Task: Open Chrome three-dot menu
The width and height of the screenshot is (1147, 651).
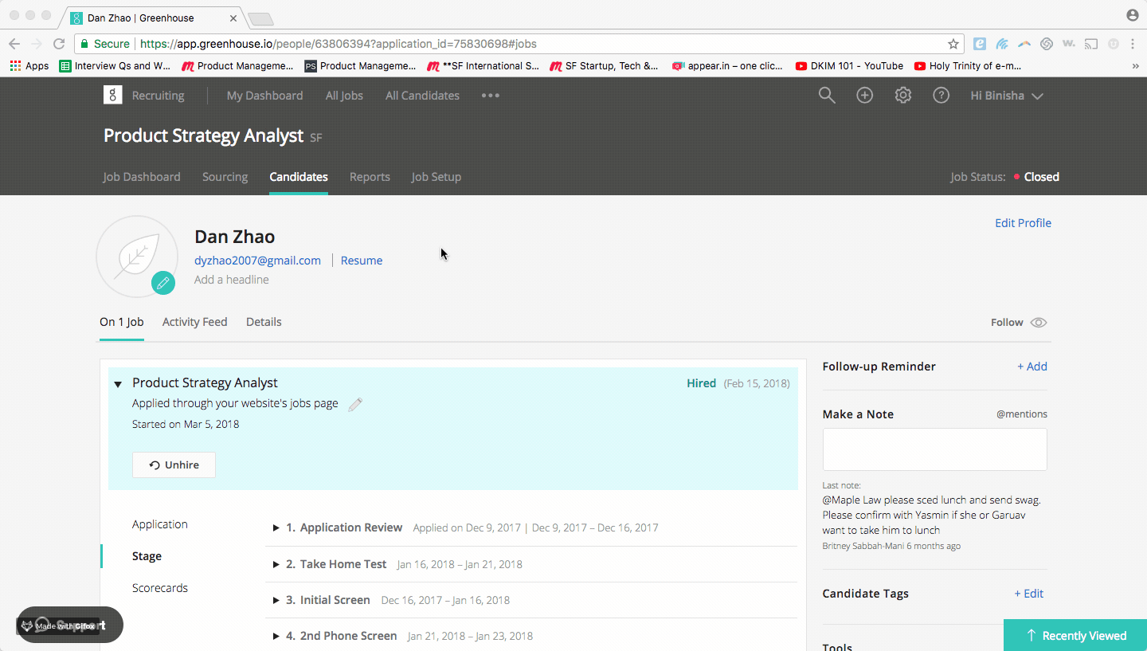Action: 1133,44
